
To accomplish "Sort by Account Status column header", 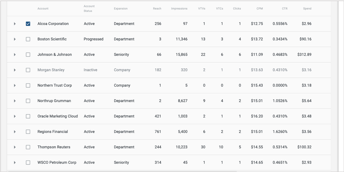I will click(89, 9).
